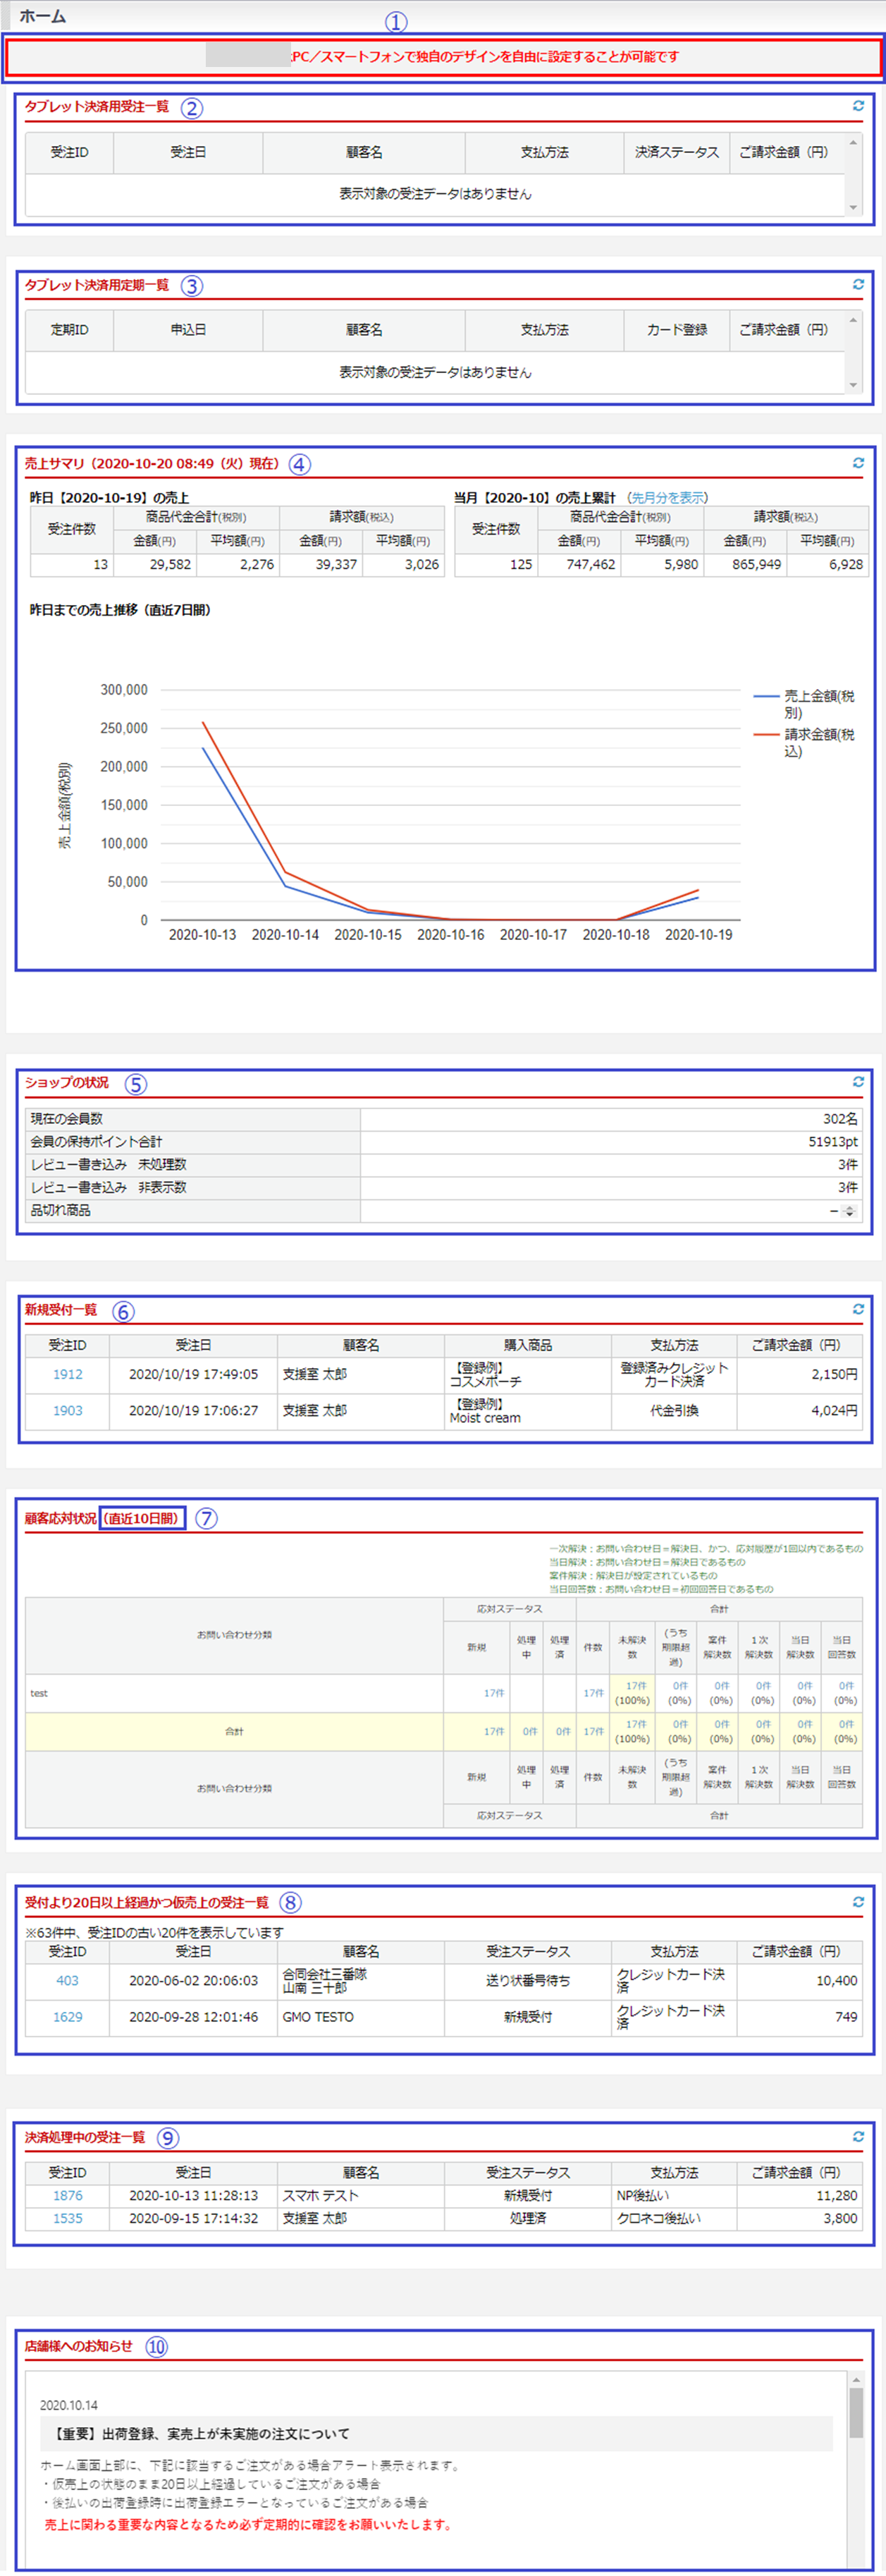Image resolution: width=886 pixels, height=2576 pixels.
Task: Click the レビュー書き込み 未処理数 row
Action: click(443, 1165)
